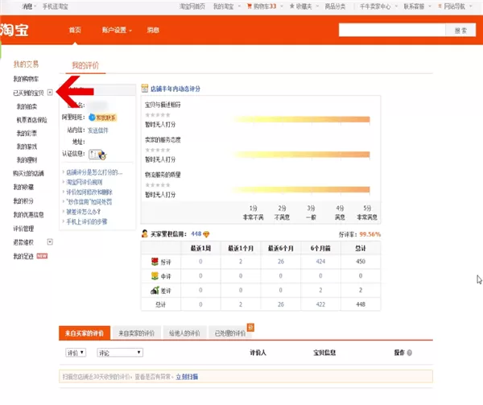The image size is (483, 405).
Task: Click the NEW badge beside 我的足迹
Action: click(42, 256)
